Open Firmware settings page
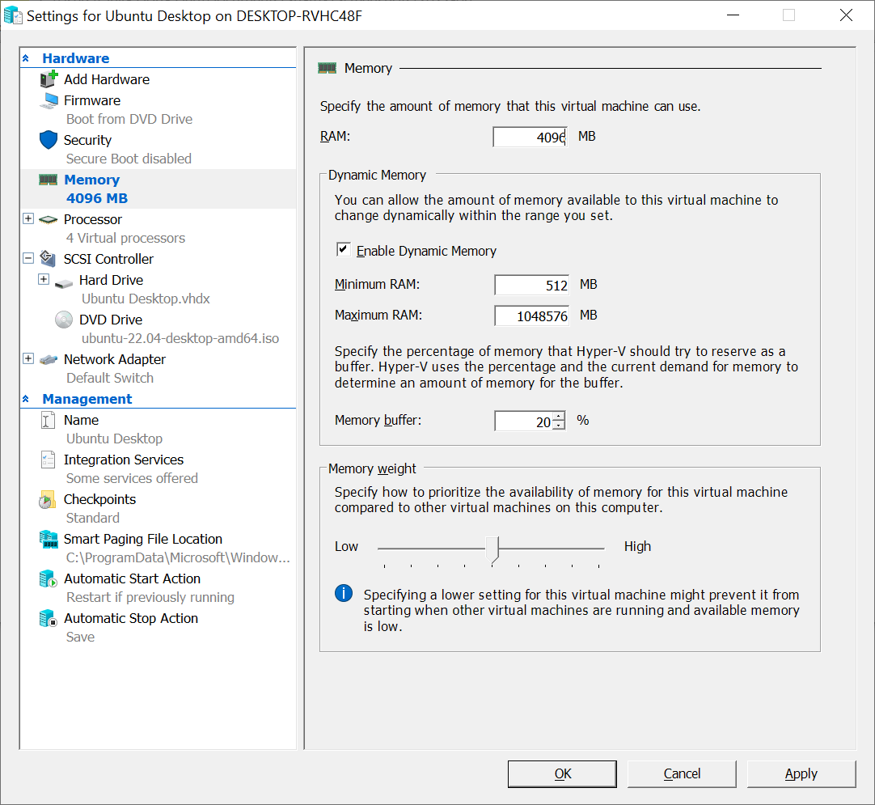 [x=92, y=100]
